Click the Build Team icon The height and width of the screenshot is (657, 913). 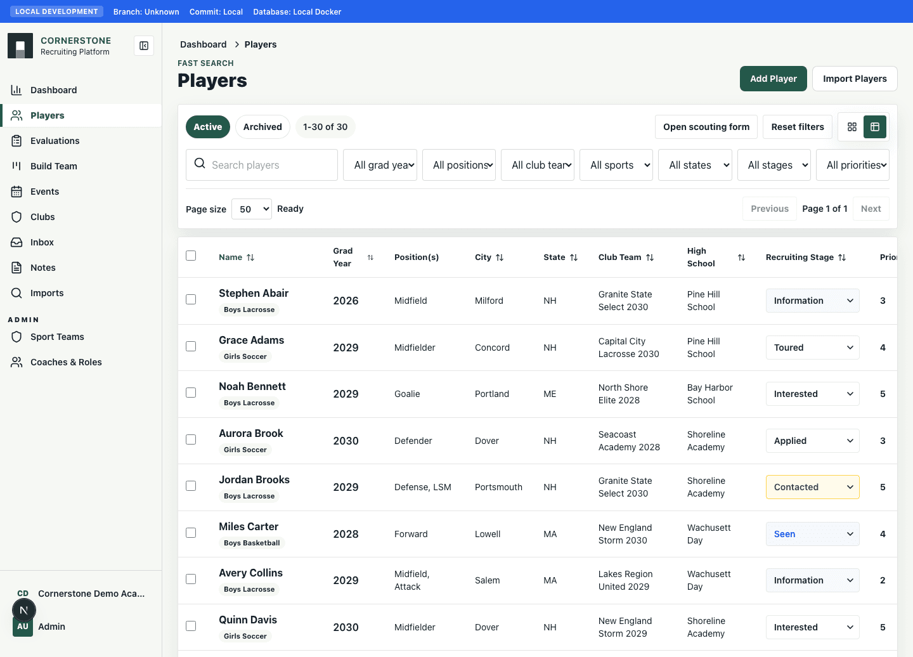16,166
